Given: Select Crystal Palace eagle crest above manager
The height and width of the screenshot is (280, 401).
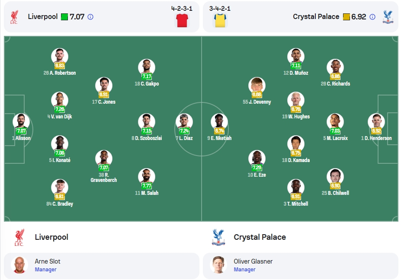Looking at the screenshot, I should tap(218, 237).
